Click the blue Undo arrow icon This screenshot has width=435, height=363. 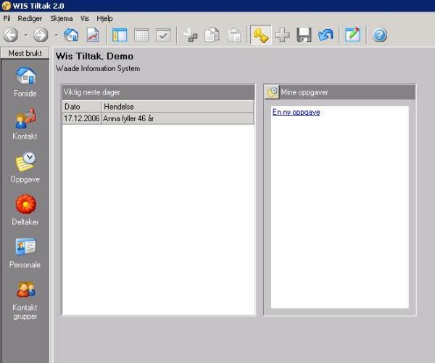click(x=326, y=35)
